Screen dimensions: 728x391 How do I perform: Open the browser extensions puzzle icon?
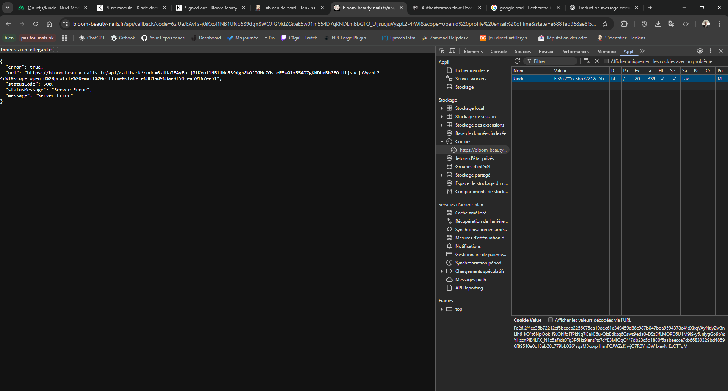click(x=624, y=24)
